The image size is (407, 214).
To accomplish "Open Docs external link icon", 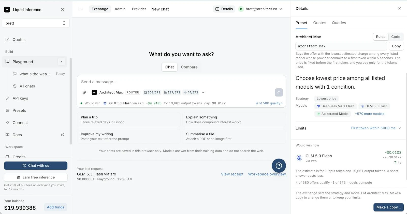I will click(63, 135).
